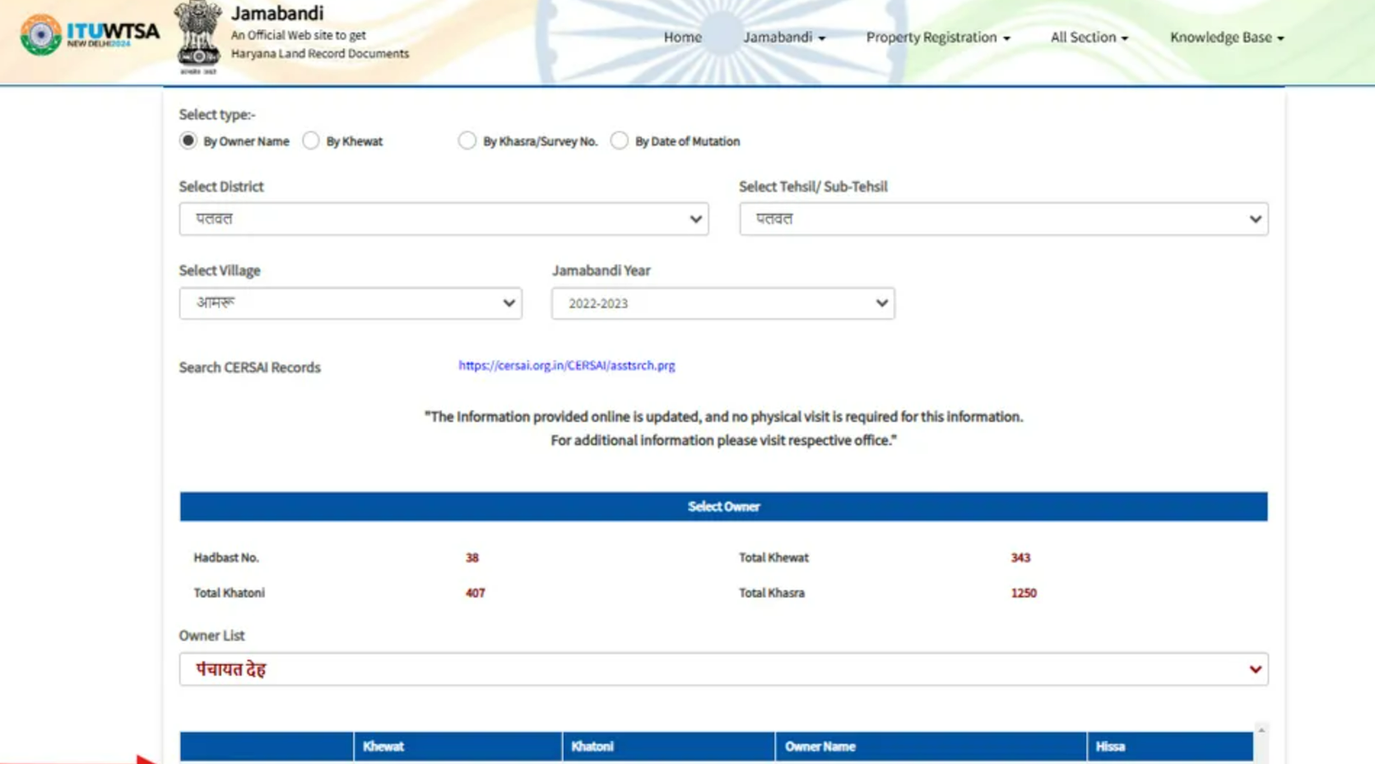The height and width of the screenshot is (764, 1375).
Task: Click the ITUWTSA New Delhi logo
Action: 89,34
